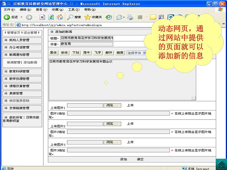Open the Mail icon dropdown arrow
The width and height of the screenshot is (227, 170).
tap(124, 17)
